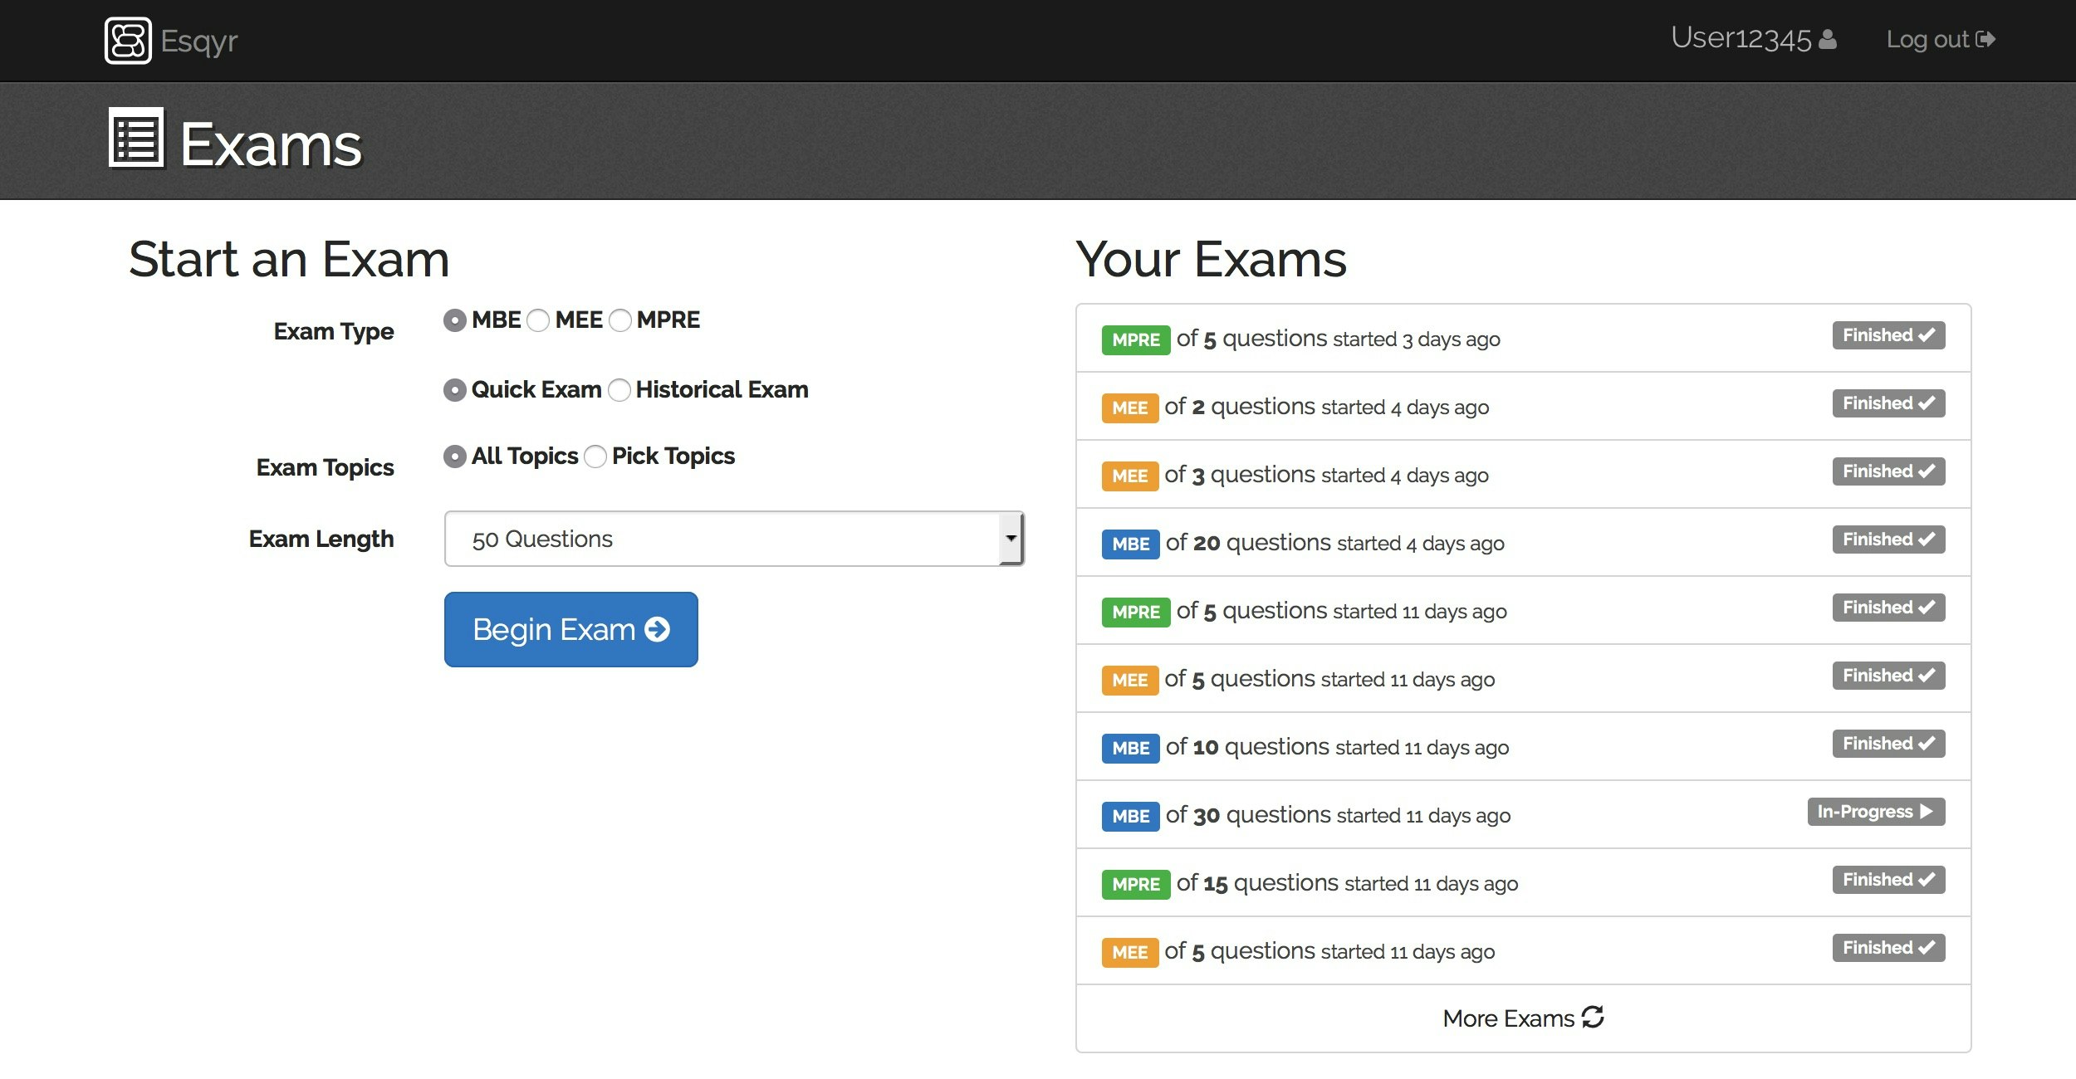The height and width of the screenshot is (1079, 2076).
Task: Click the User12345 account link
Action: point(1741,40)
